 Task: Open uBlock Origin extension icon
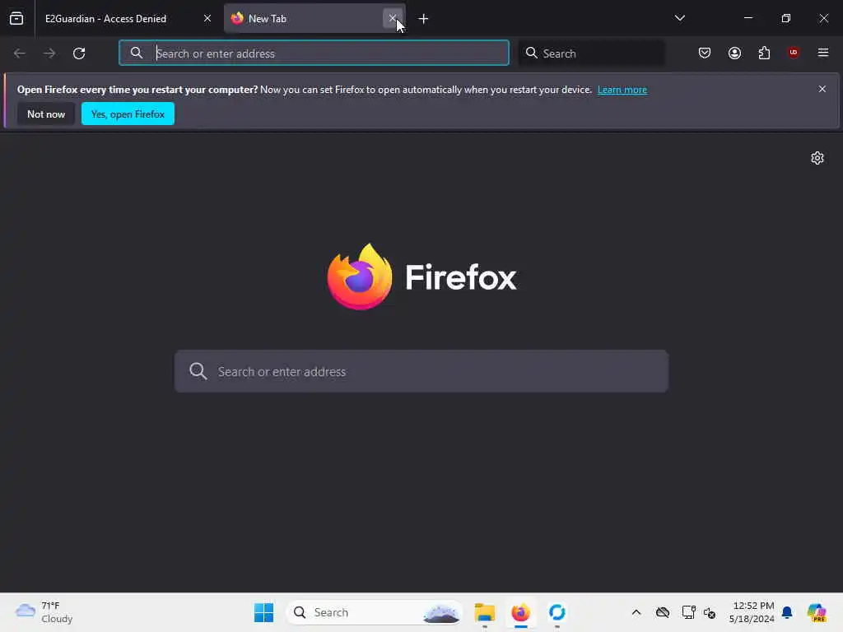click(x=793, y=53)
